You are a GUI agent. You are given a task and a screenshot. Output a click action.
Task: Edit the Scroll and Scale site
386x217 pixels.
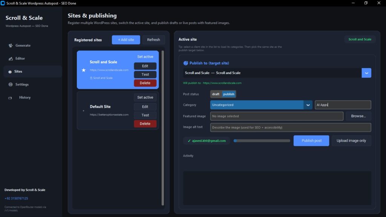tap(145, 66)
